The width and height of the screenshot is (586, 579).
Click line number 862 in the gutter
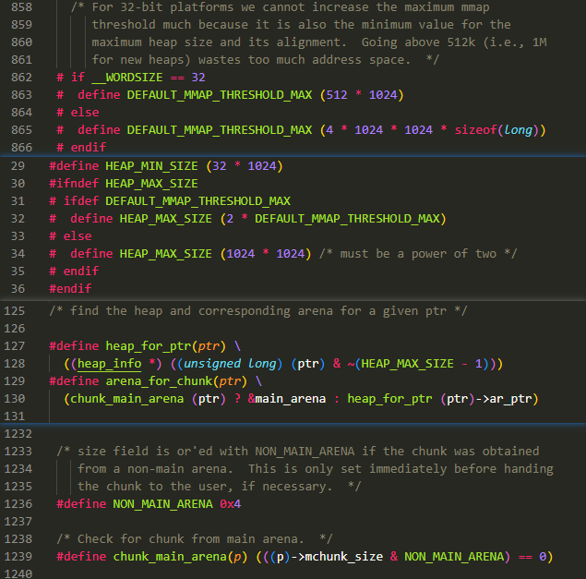(x=20, y=78)
